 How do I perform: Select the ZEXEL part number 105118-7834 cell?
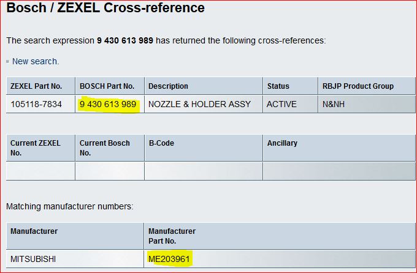coord(36,104)
